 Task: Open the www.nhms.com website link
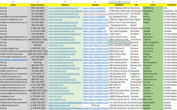56,45
